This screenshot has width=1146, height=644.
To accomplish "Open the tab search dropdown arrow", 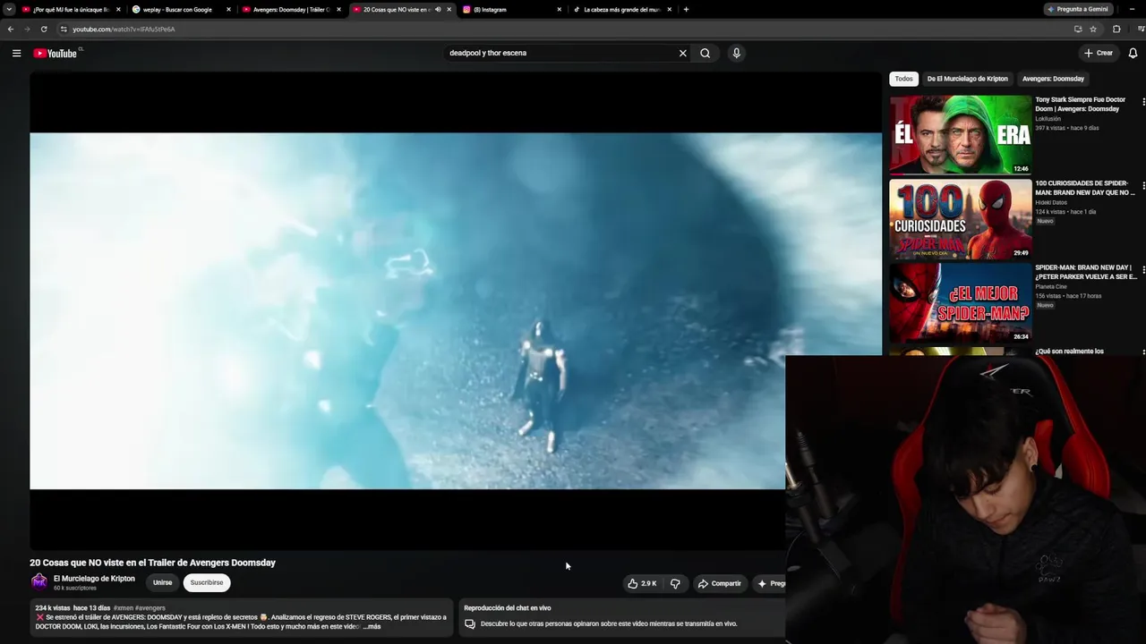I will click(9, 9).
